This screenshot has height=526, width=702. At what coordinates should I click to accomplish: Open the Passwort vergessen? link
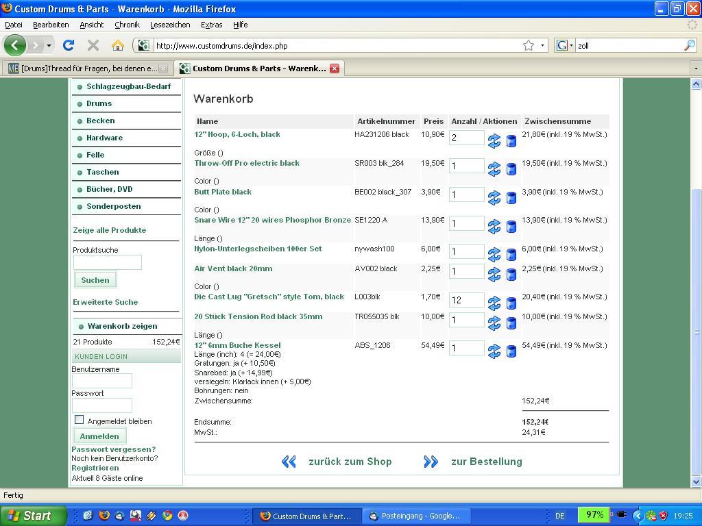point(114,449)
